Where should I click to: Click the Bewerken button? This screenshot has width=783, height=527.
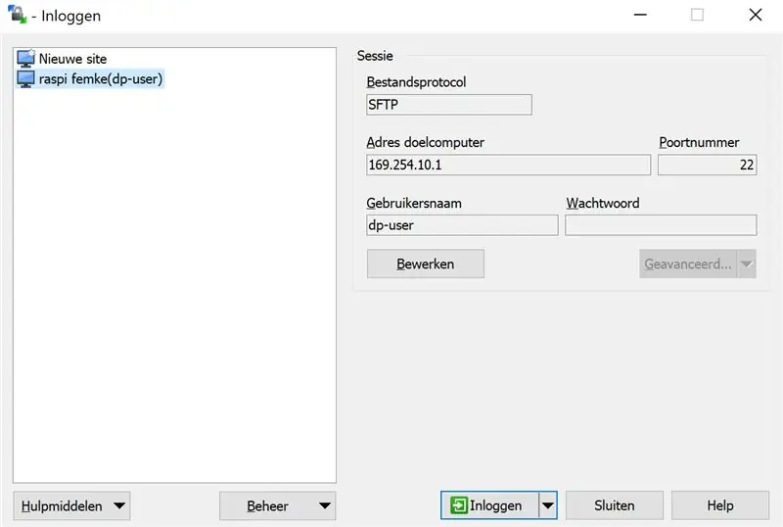tap(426, 263)
